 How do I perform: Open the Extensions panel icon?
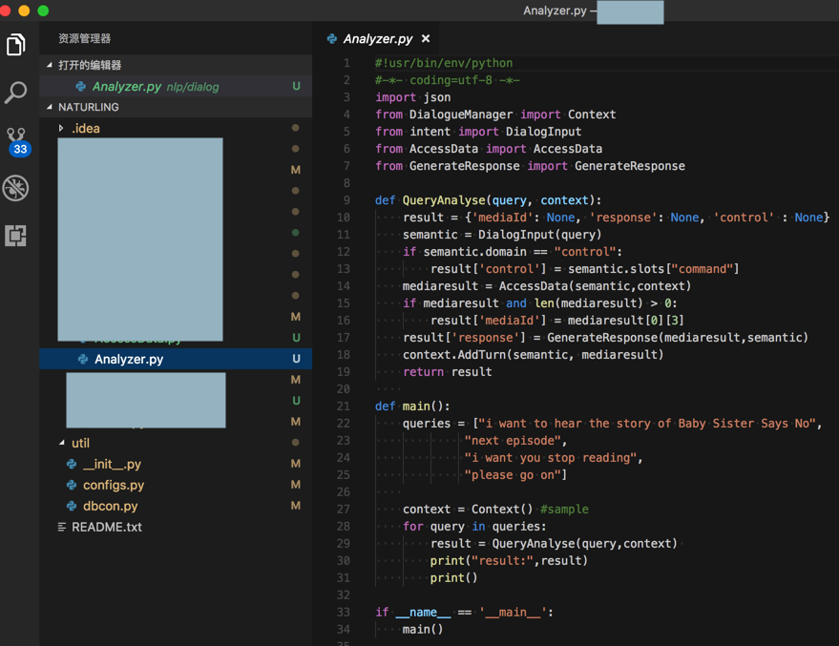tap(16, 235)
